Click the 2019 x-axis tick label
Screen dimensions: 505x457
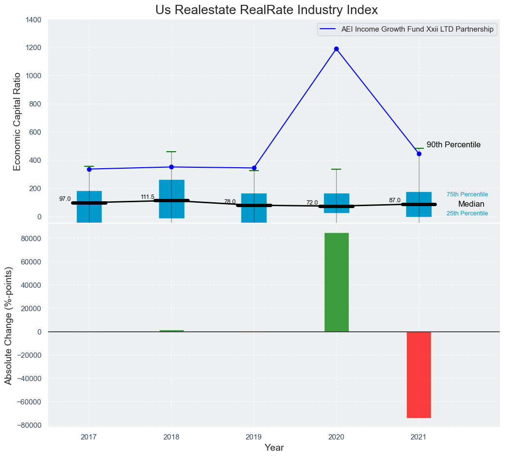click(254, 437)
